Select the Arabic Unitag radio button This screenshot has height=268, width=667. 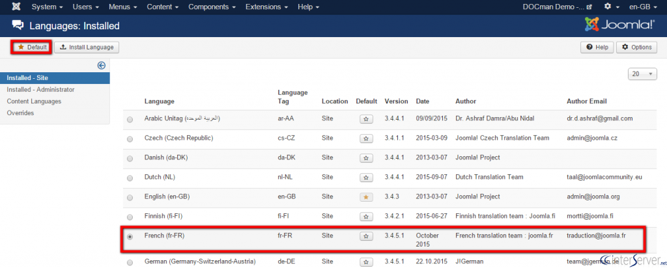pos(130,119)
